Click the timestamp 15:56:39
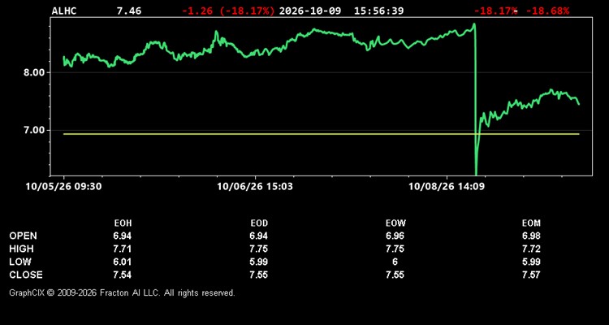The image size is (609, 325). pyautogui.click(x=378, y=11)
